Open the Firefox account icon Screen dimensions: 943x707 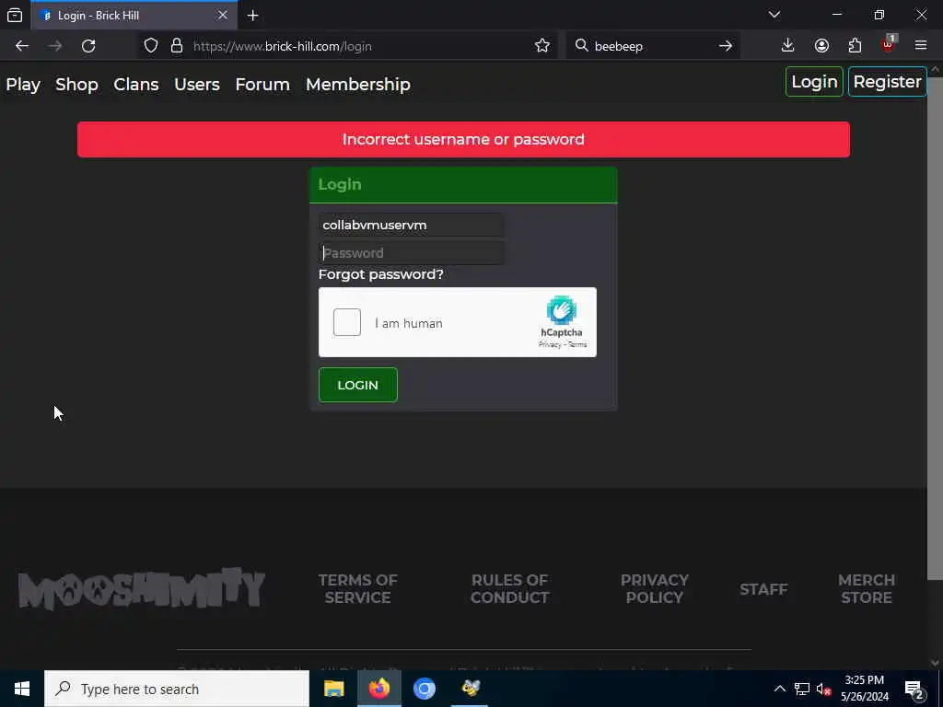tap(821, 45)
